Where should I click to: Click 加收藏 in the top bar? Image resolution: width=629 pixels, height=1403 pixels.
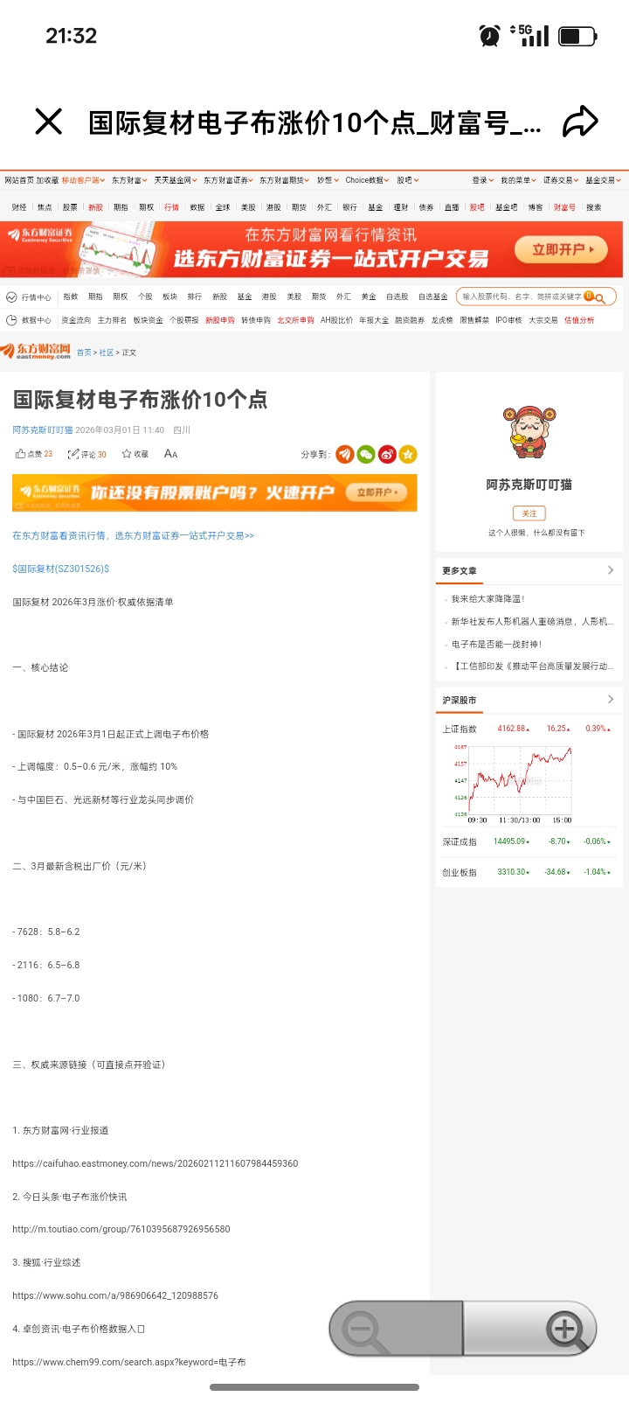[47, 180]
